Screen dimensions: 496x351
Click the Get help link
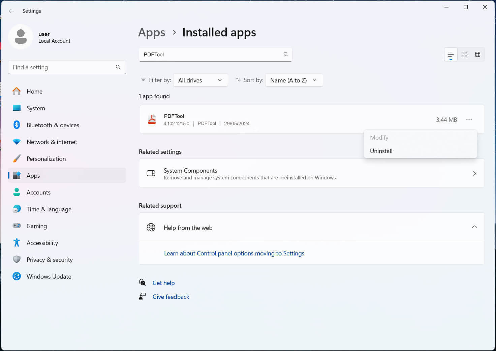163,283
